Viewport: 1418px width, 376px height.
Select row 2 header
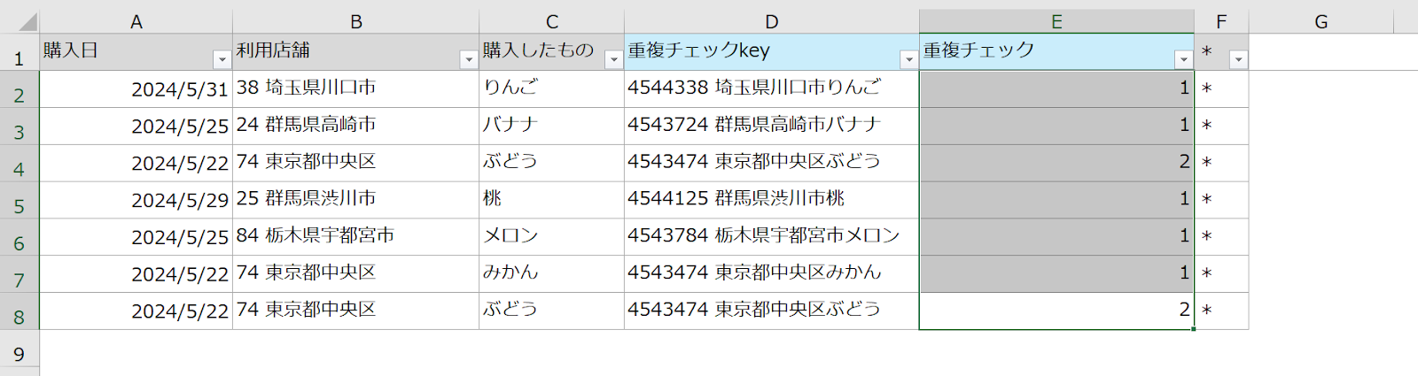point(19,89)
